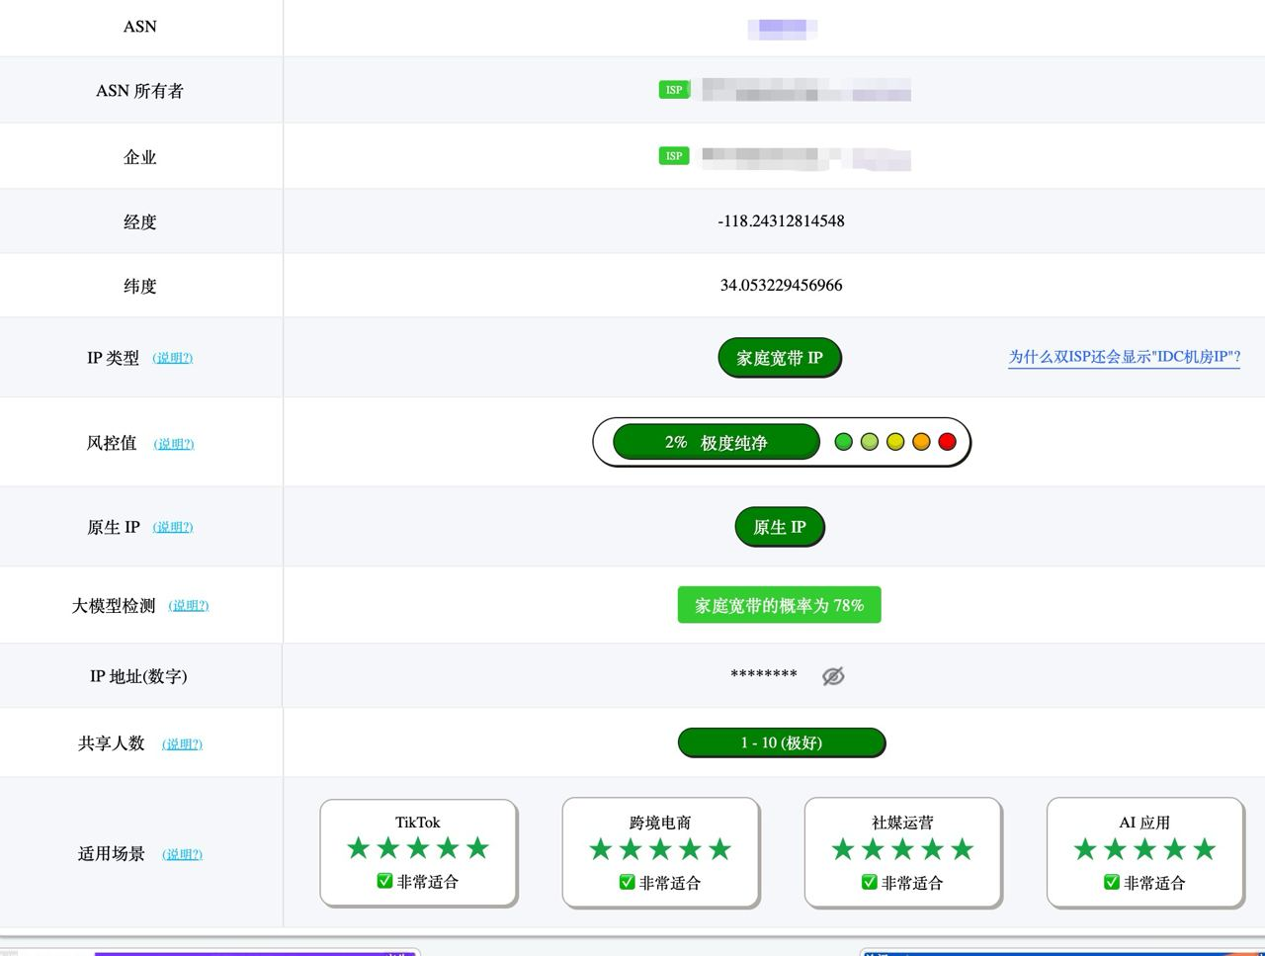Click the ISP badge in 企业 row
This screenshot has width=1265, height=956.
(x=674, y=156)
